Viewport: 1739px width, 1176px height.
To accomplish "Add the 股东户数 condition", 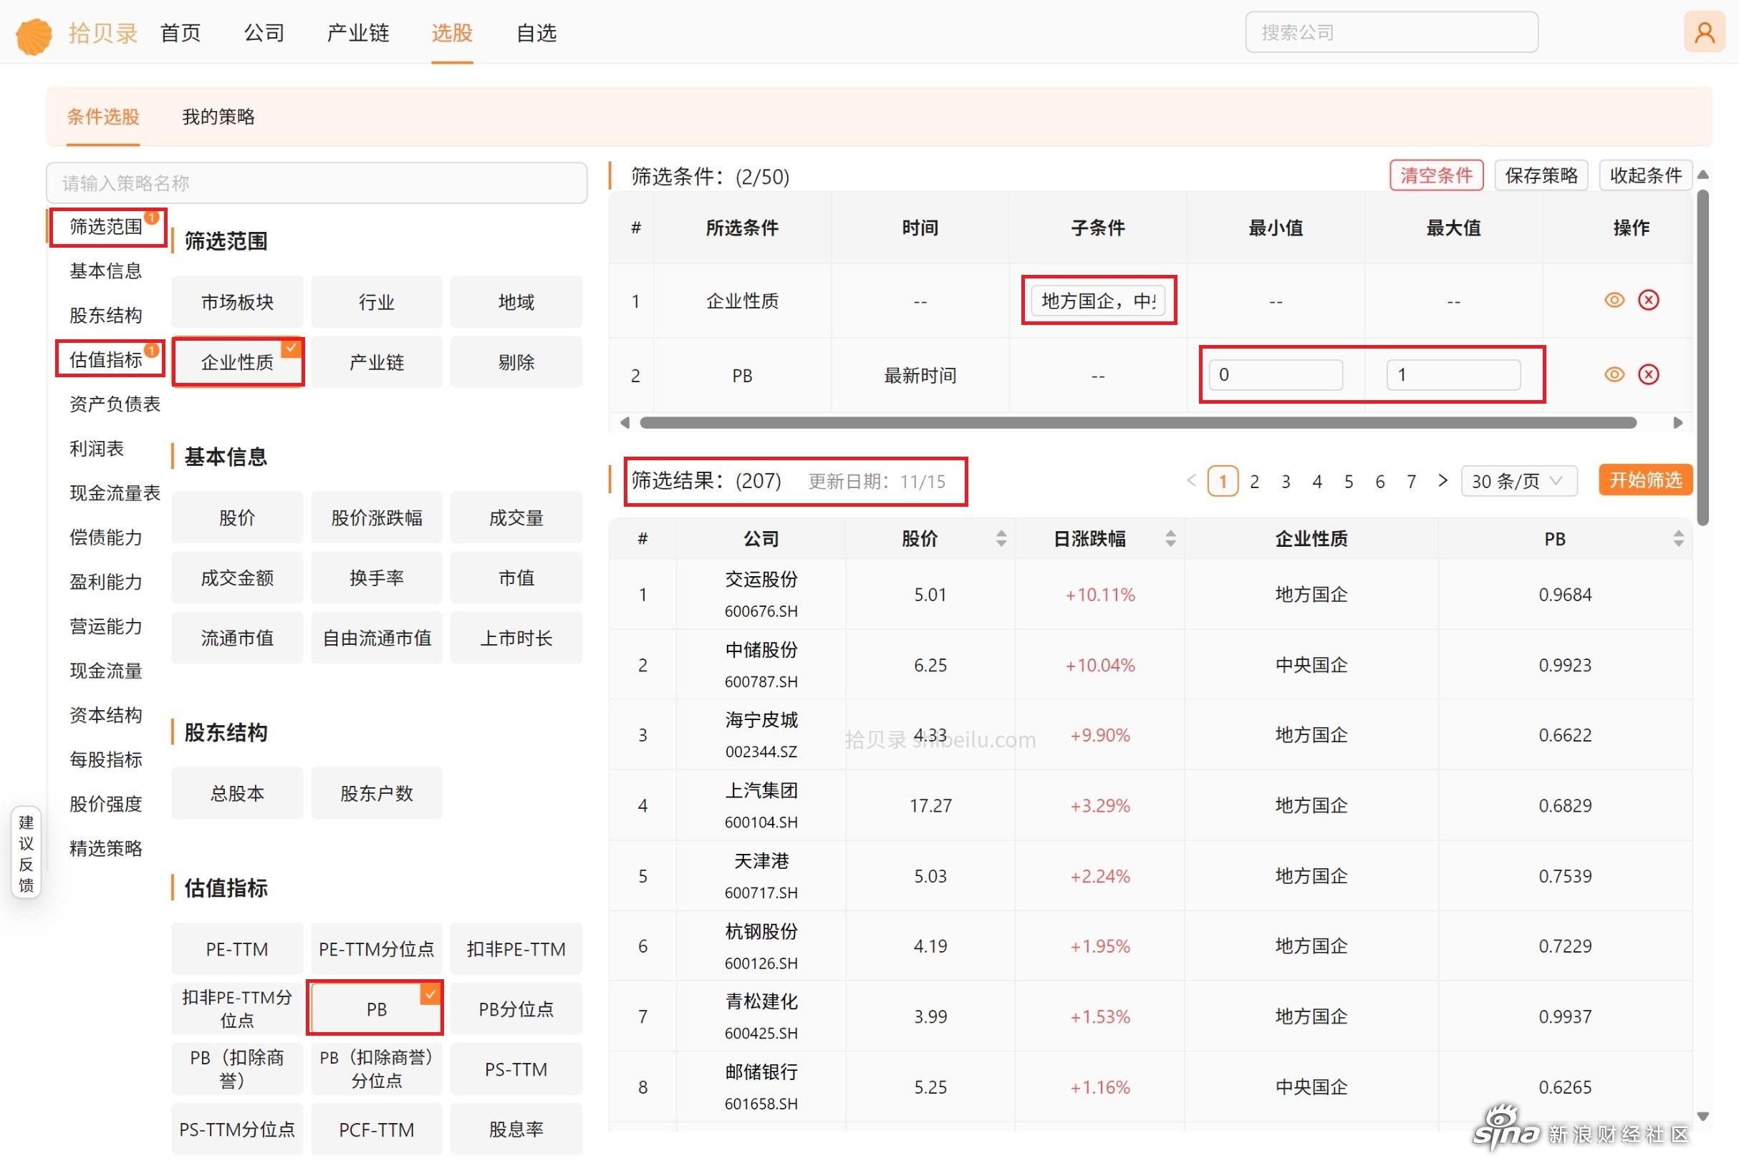I will click(377, 793).
